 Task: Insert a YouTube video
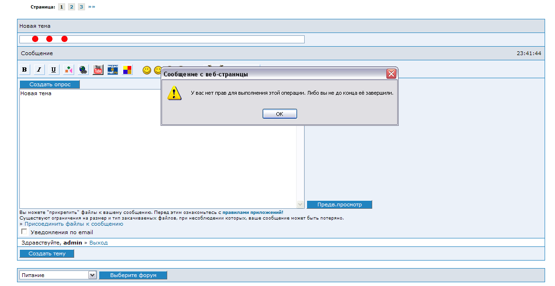tap(98, 70)
